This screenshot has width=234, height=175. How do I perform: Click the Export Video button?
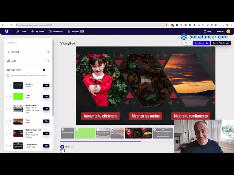coord(201,43)
